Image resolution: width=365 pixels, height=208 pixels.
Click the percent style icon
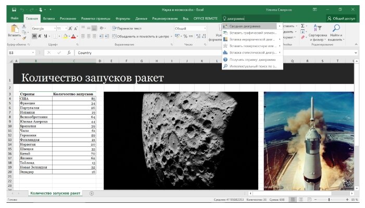pyautogui.click(x=185, y=36)
